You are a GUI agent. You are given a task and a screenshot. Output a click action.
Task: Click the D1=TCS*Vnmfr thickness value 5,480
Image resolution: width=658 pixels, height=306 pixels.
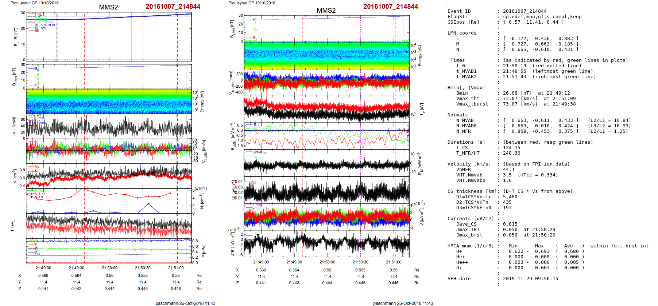click(510, 197)
